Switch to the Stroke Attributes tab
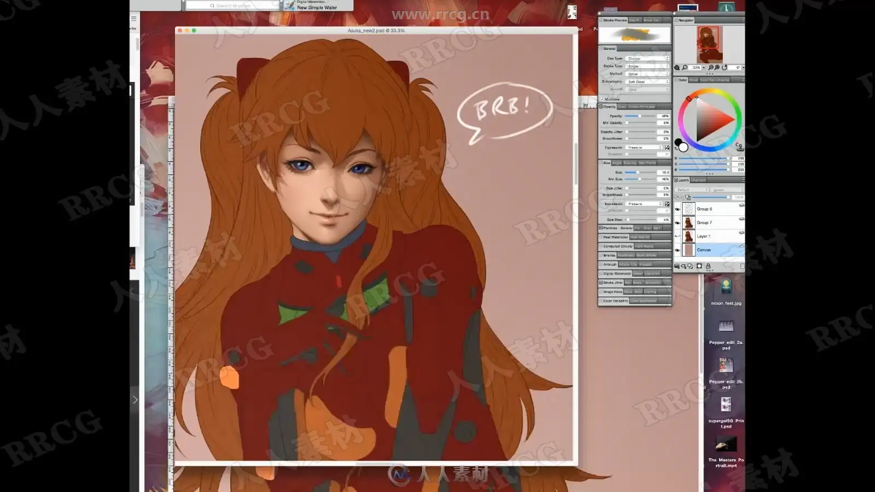Viewport: 875px width, 492px height. tap(641, 107)
